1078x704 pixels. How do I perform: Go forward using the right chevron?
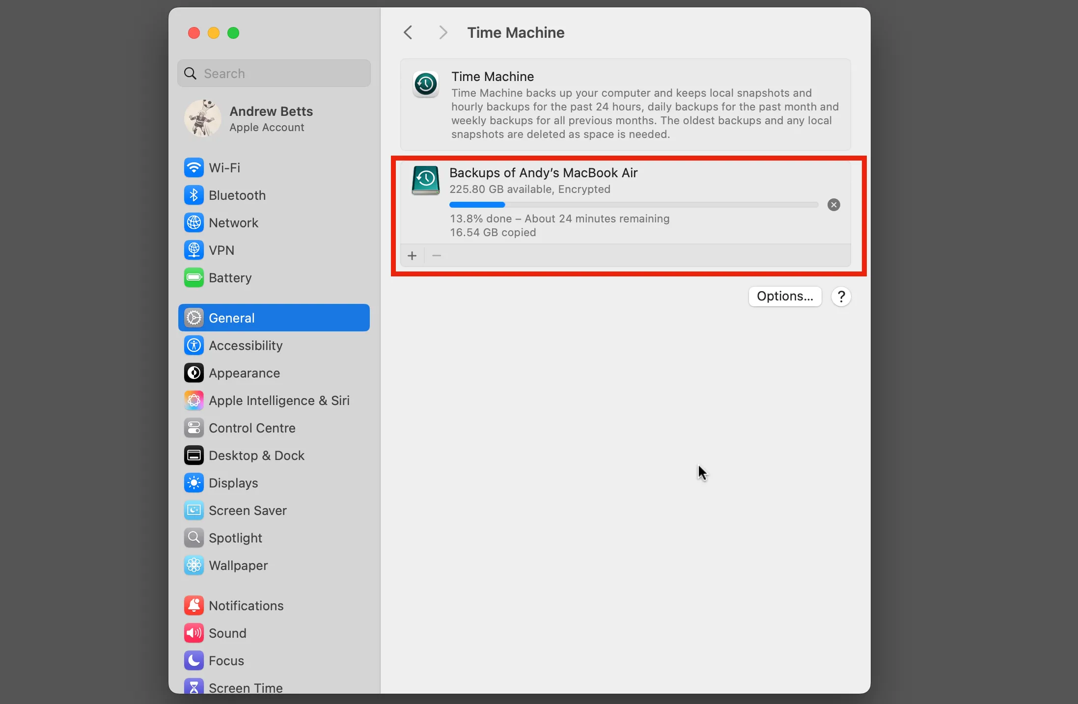442,32
